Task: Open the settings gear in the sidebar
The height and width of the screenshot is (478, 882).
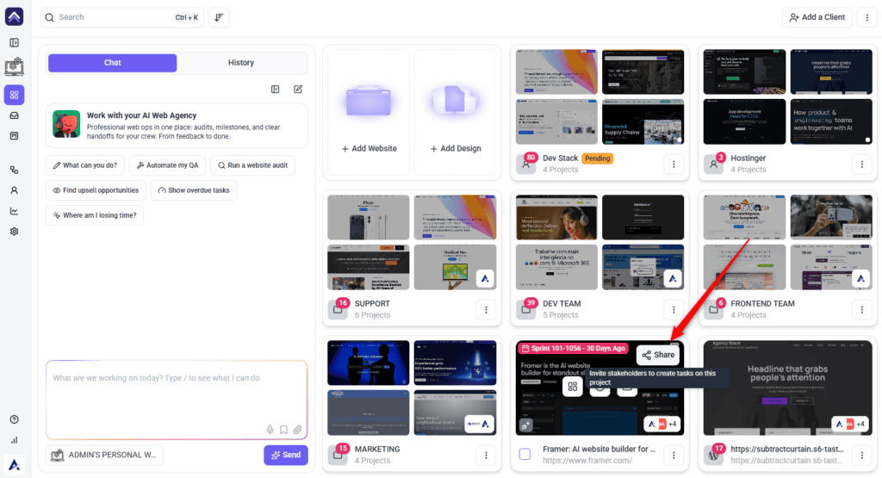Action: pos(14,231)
